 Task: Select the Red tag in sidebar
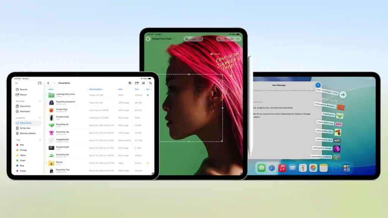coord(22,145)
